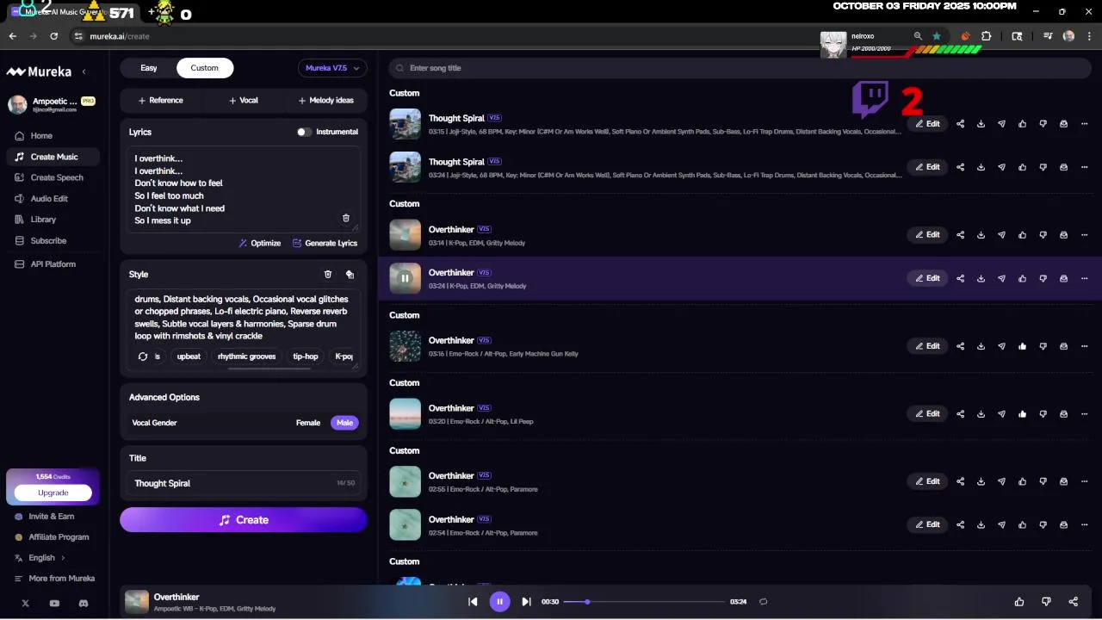The height and width of the screenshot is (620, 1102).
Task: Select Male vocal gender
Action: click(x=344, y=423)
